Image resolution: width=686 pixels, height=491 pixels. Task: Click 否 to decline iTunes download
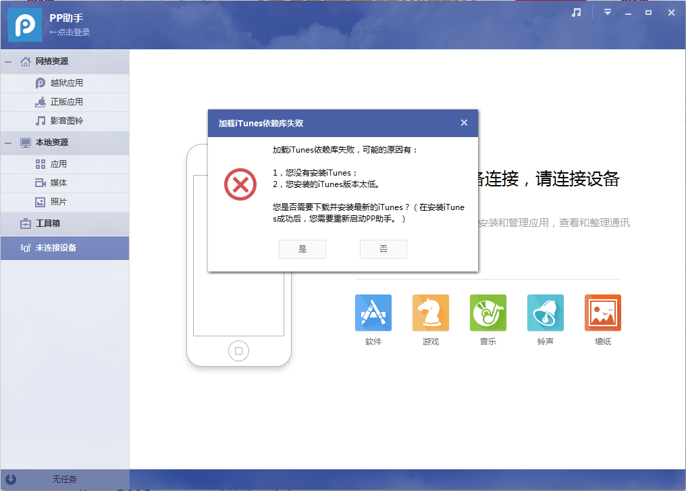click(x=384, y=249)
